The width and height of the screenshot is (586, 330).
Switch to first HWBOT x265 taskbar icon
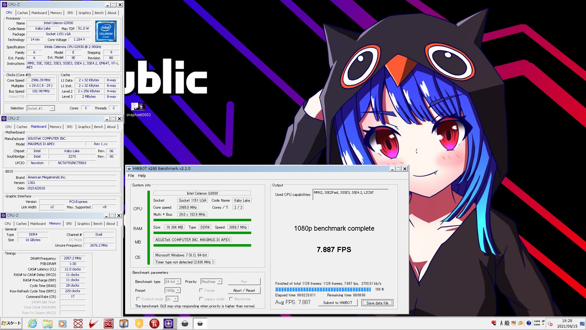click(x=185, y=324)
